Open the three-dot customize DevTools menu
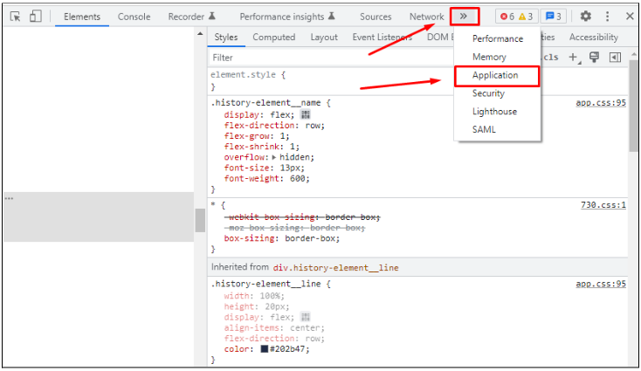The image size is (641, 371). 608,17
